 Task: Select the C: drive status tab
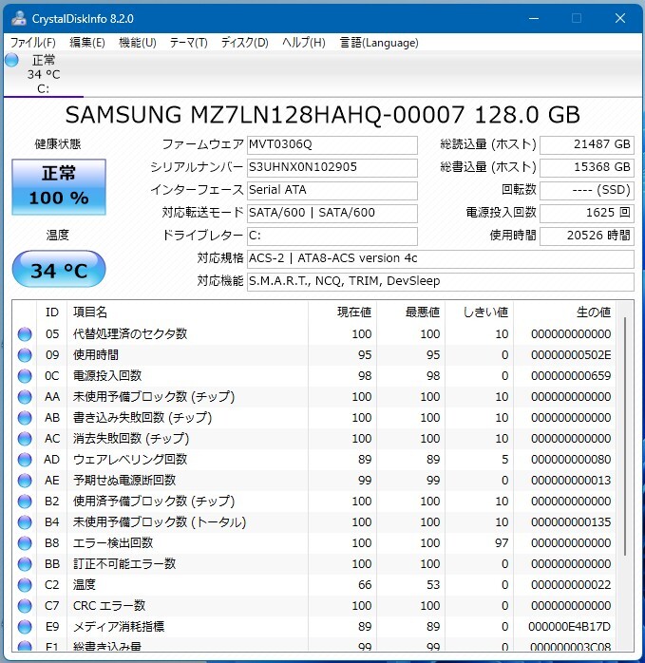tap(43, 74)
